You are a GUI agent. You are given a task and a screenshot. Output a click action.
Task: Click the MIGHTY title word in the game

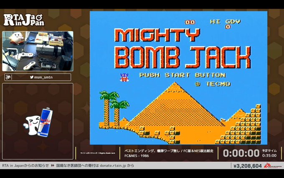157,35
